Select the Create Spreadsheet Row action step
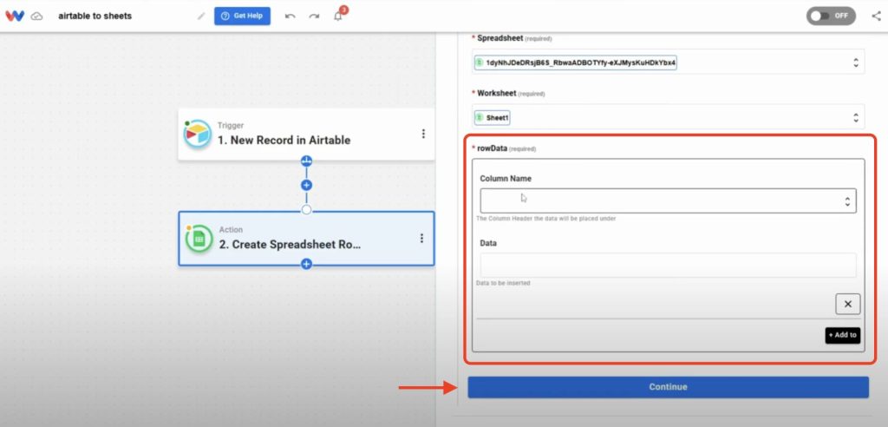888x427 pixels. click(306, 239)
